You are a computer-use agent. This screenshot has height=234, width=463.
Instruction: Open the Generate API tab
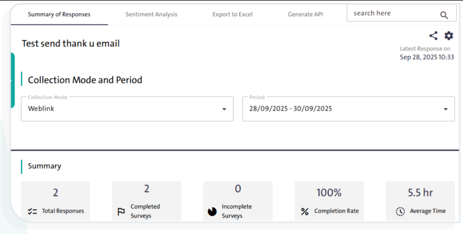coord(305,14)
